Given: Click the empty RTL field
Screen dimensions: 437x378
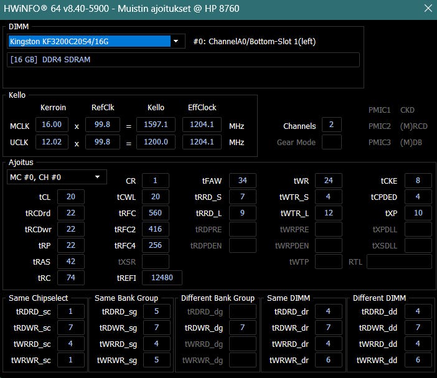Looking at the screenshot, I should [x=399, y=262].
